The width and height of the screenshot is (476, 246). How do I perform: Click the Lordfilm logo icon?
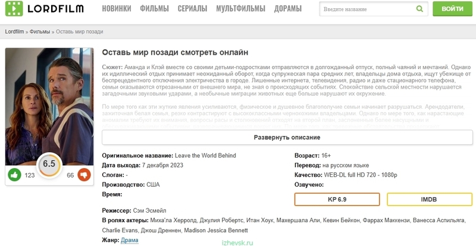coord(14,9)
